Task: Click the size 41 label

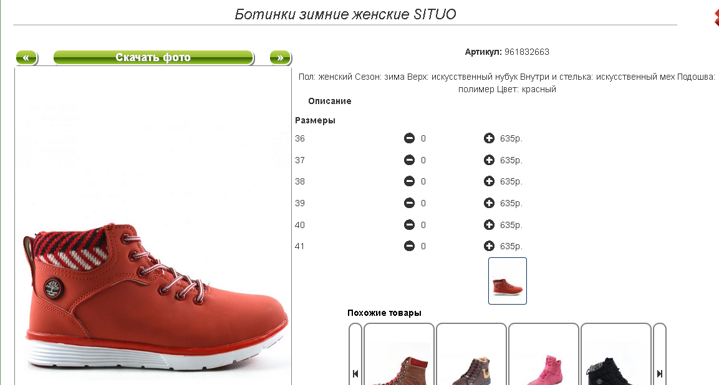Action: tap(300, 246)
